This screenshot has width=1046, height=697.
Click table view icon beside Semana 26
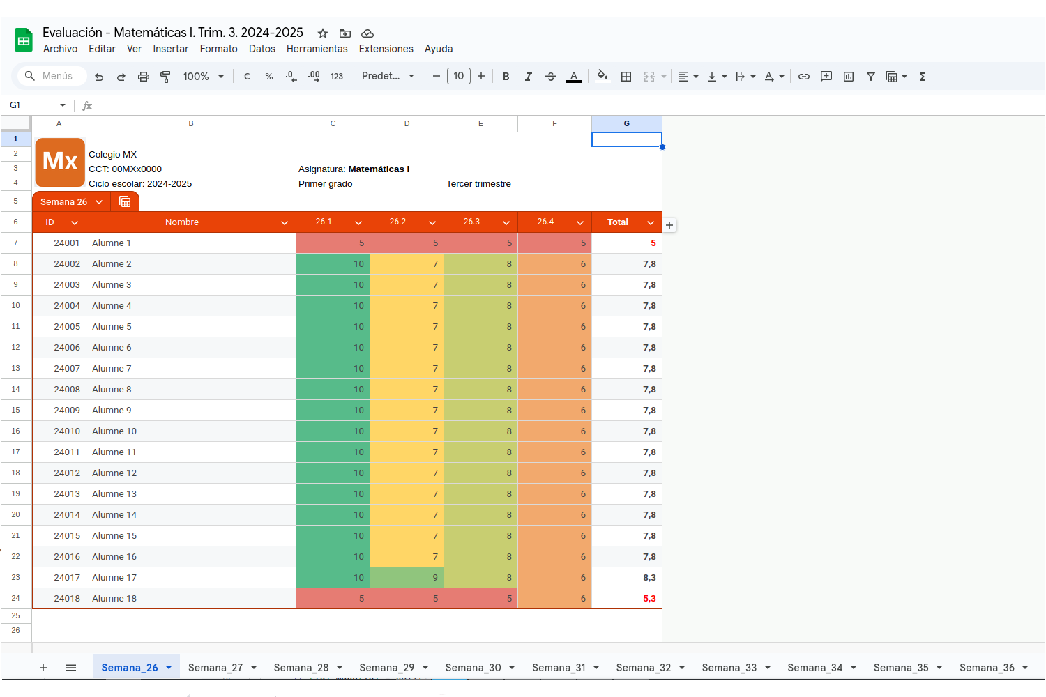tap(126, 201)
